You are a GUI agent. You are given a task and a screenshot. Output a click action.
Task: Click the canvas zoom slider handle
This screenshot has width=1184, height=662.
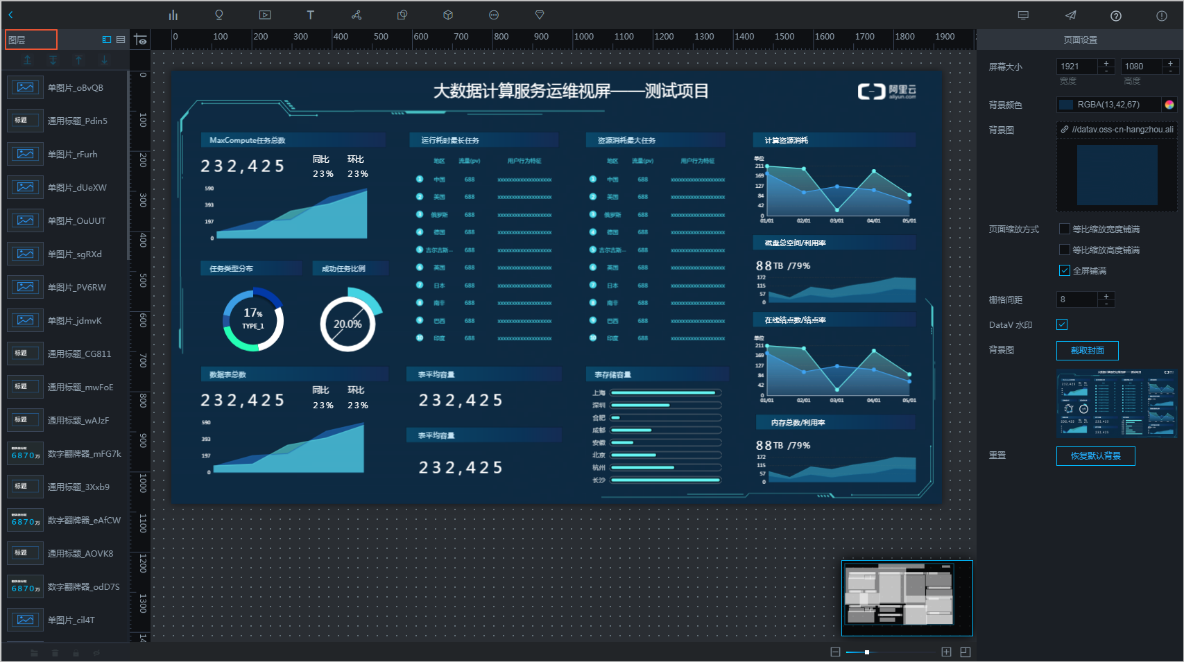coord(866,652)
